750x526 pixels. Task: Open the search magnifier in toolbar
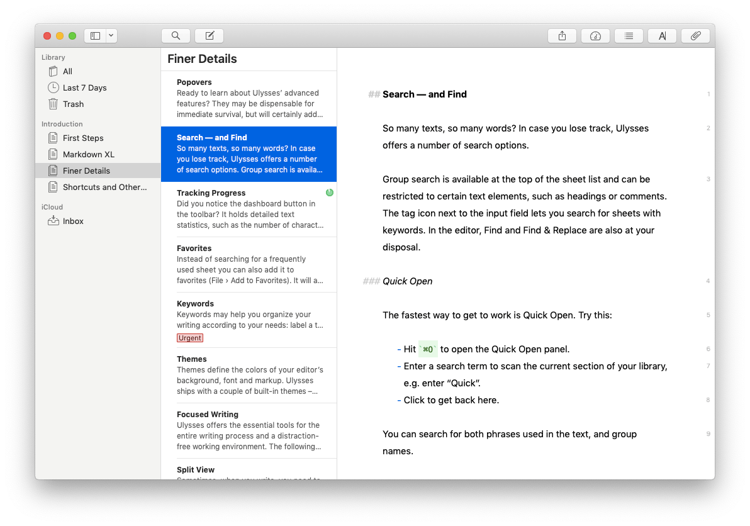[x=176, y=36]
